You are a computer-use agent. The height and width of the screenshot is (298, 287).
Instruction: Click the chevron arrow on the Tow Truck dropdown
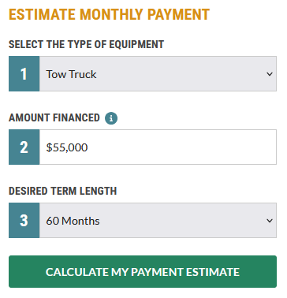[x=270, y=74]
